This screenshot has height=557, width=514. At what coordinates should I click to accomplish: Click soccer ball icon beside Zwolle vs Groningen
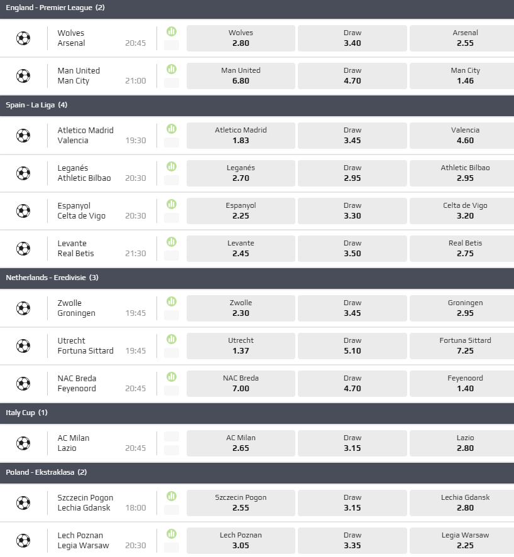(x=23, y=308)
